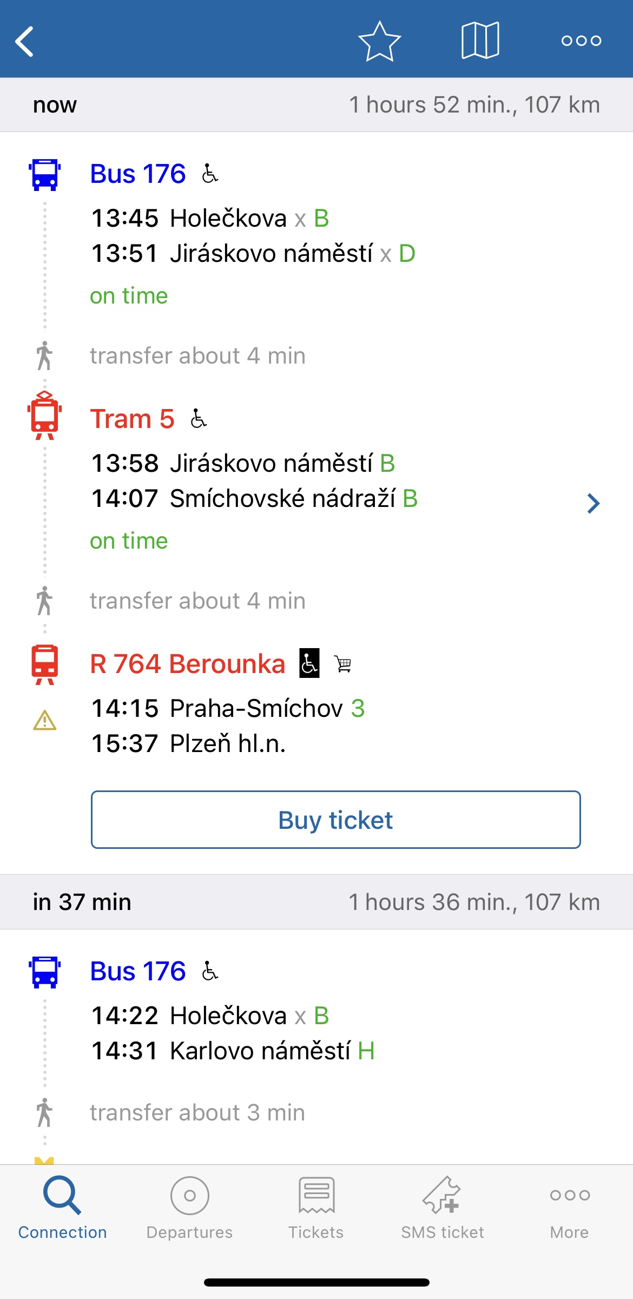The image size is (633, 1299).
Task: Tap the black wheelchair accessibility badge on Berounka
Action: click(x=309, y=663)
